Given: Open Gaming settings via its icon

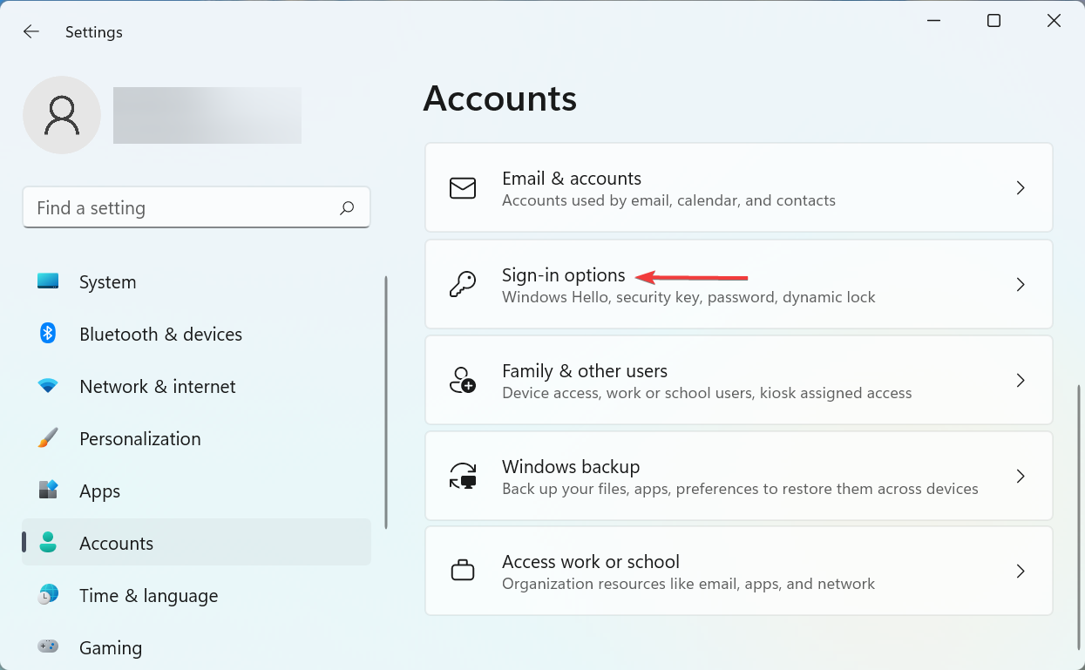Looking at the screenshot, I should tap(46, 647).
